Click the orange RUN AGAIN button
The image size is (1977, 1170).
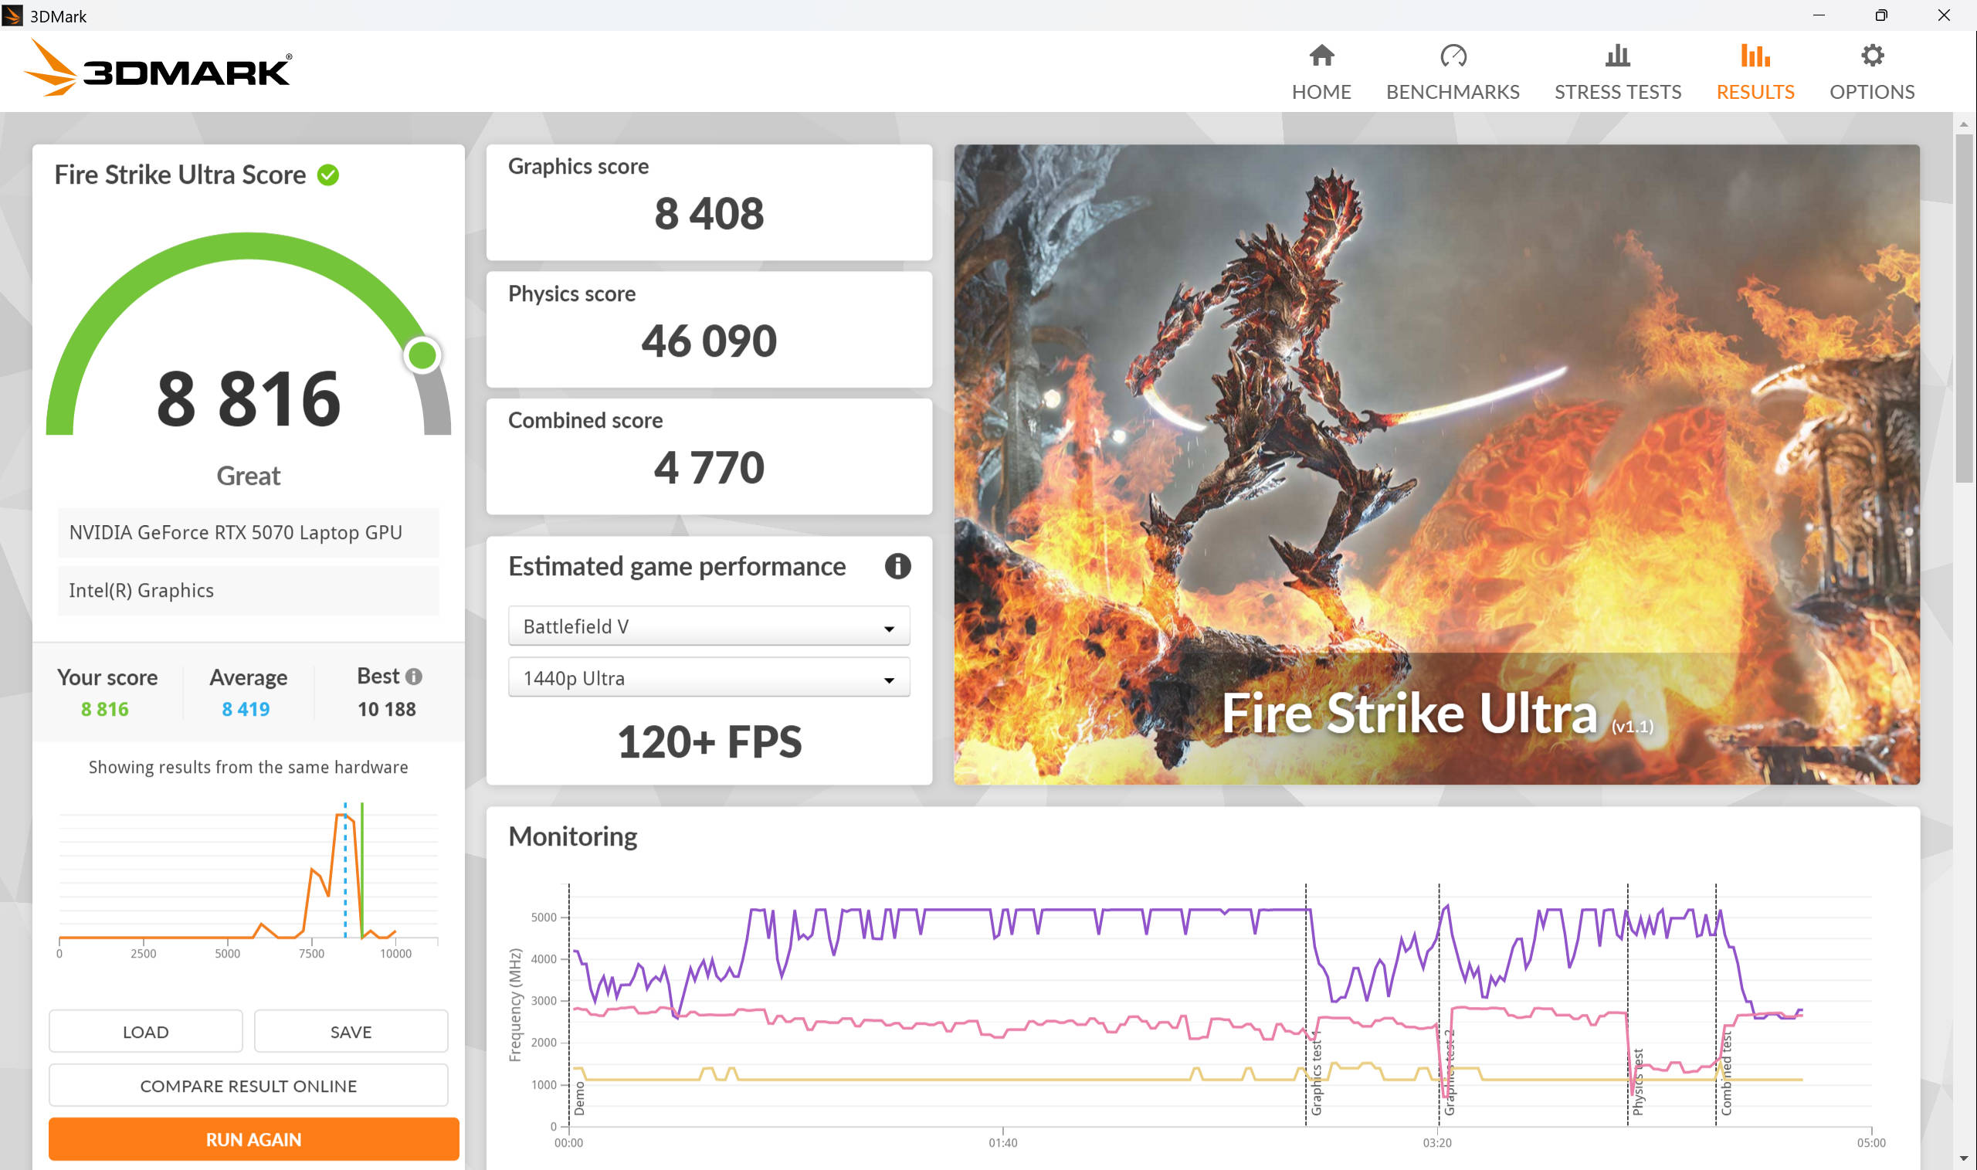tap(254, 1139)
